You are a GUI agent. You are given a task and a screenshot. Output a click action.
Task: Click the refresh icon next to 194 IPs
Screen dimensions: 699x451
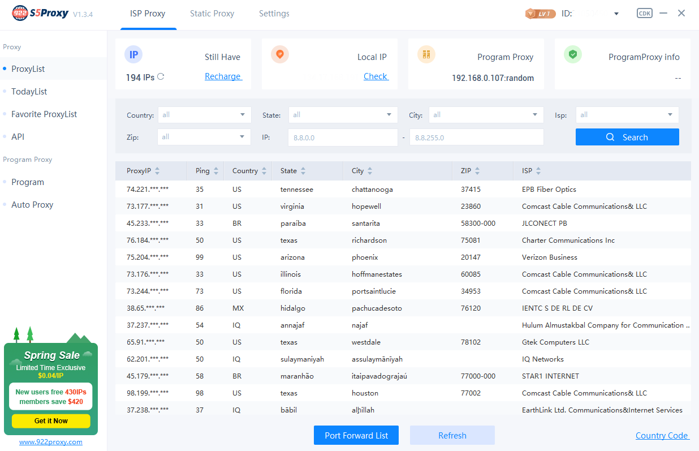(161, 77)
